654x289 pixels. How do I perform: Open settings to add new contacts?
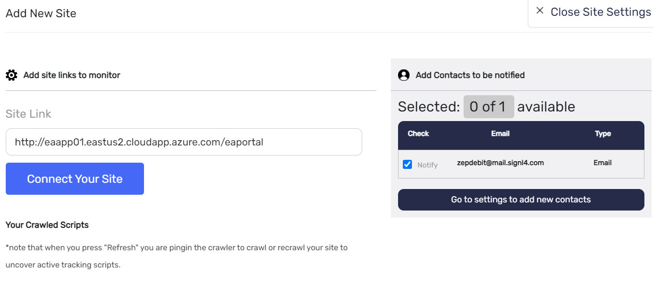pyautogui.click(x=521, y=200)
